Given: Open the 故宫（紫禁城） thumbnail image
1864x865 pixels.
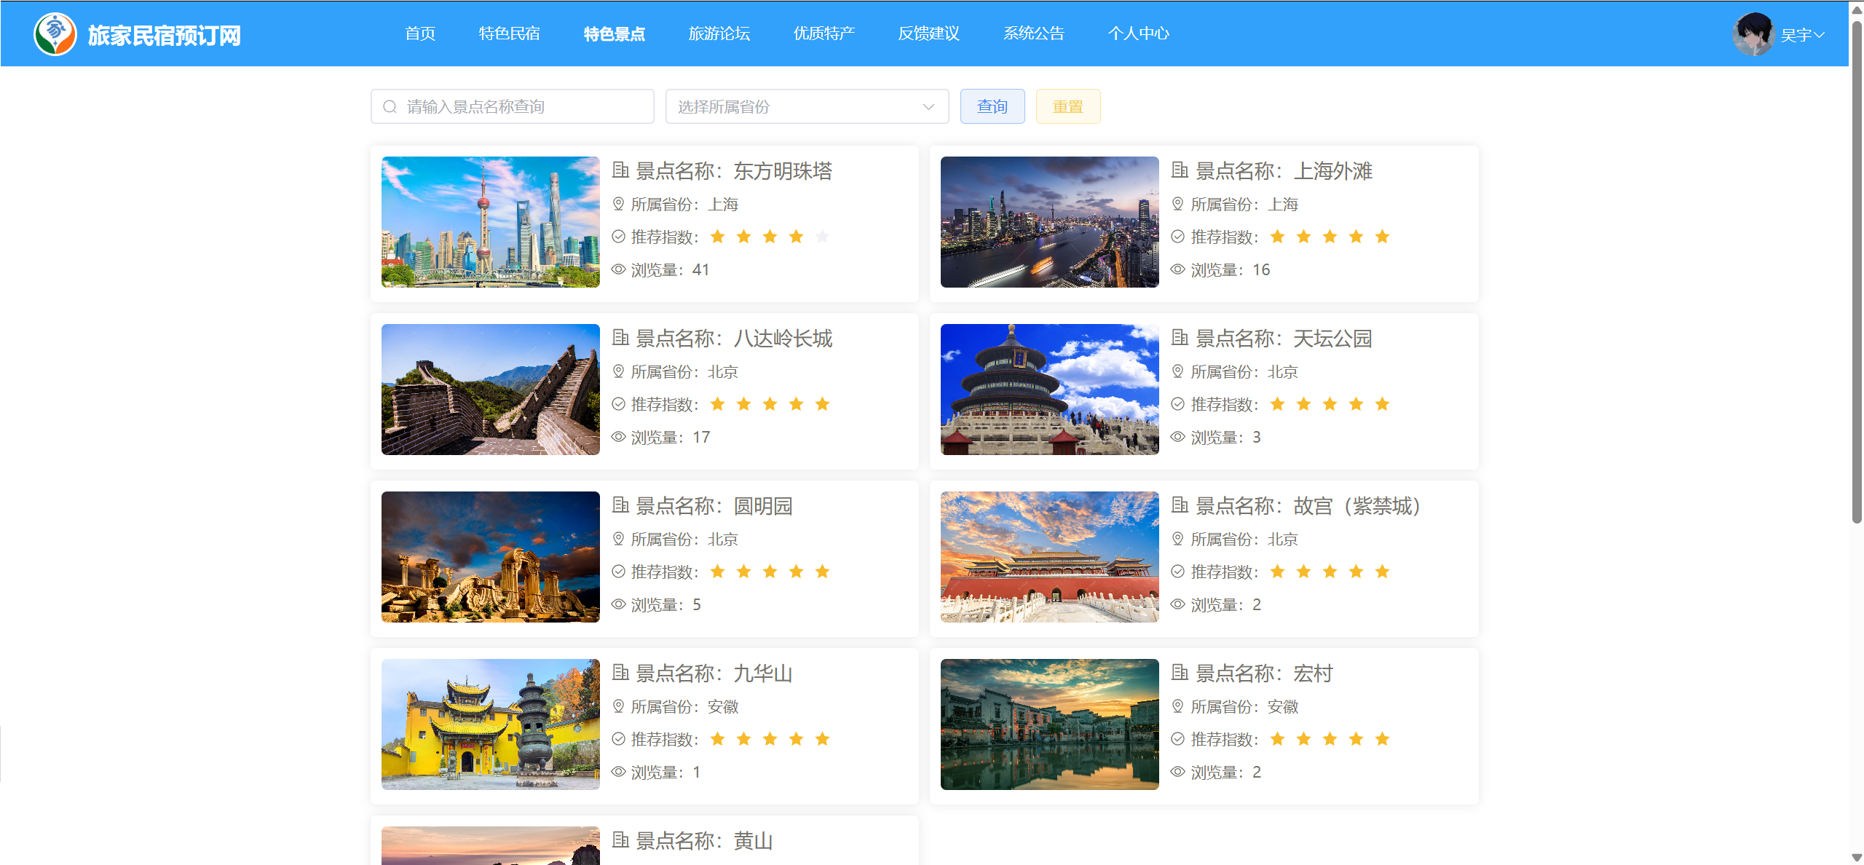Looking at the screenshot, I should (x=1049, y=557).
